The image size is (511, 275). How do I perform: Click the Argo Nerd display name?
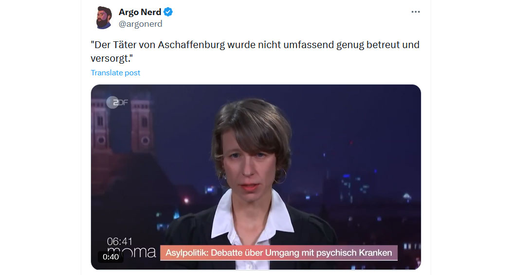[x=140, y=12]
